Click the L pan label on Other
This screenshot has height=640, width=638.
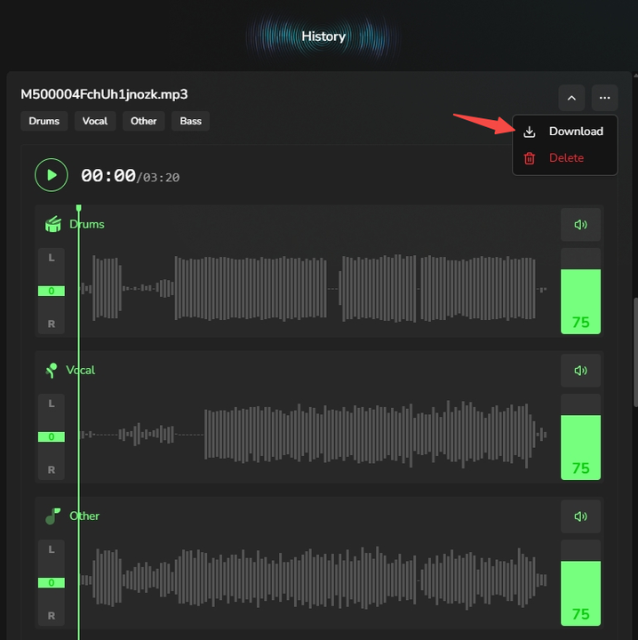pyautogui.click(x=52, y=550)
